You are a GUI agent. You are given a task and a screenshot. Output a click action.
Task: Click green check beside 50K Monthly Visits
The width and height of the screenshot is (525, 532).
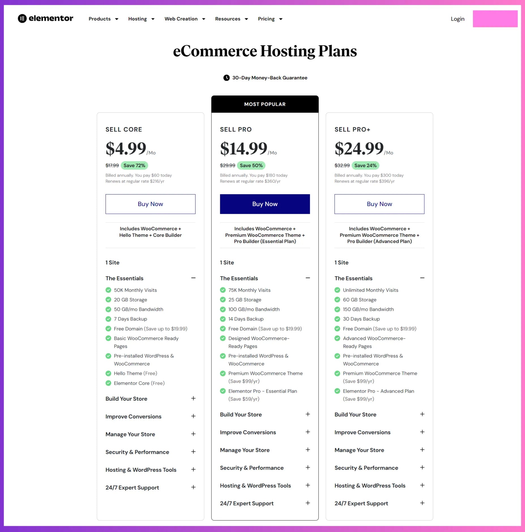tap(108, 290)
